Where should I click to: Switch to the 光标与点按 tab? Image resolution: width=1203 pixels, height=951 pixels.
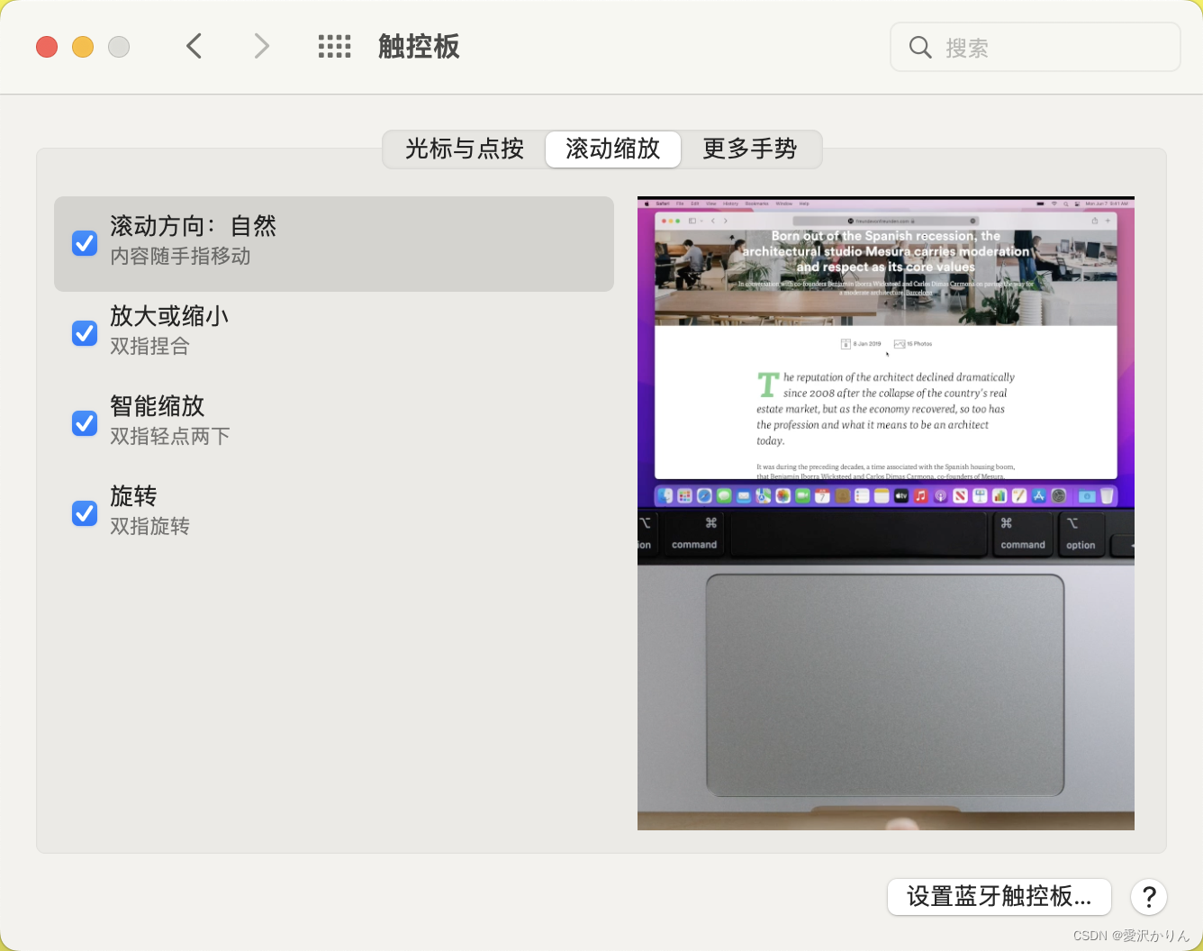point(465,149)
